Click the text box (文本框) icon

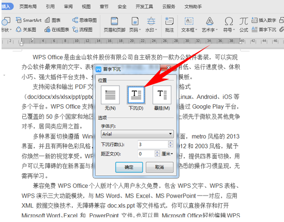(x=189, y=21)
